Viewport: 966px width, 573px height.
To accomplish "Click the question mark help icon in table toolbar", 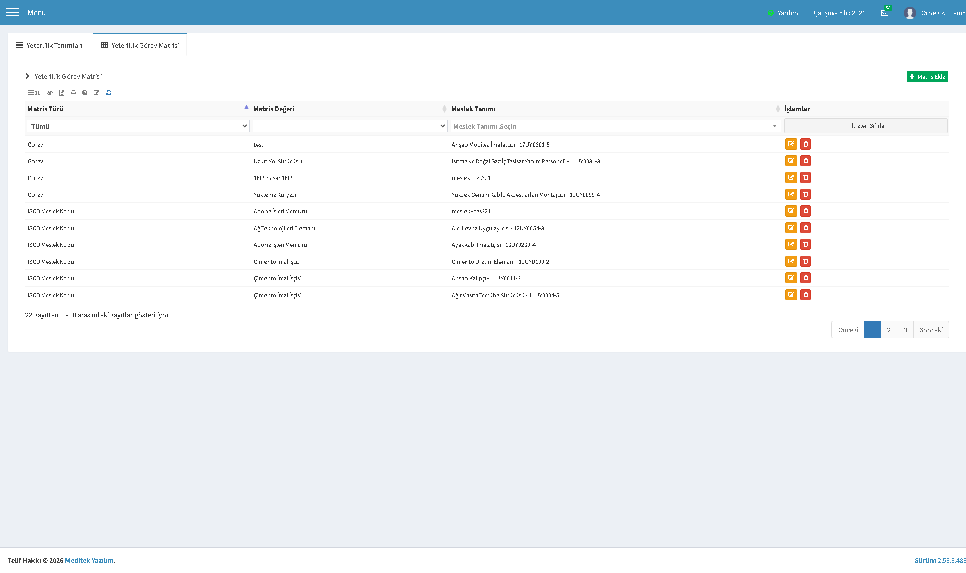I will pos(85,93).
